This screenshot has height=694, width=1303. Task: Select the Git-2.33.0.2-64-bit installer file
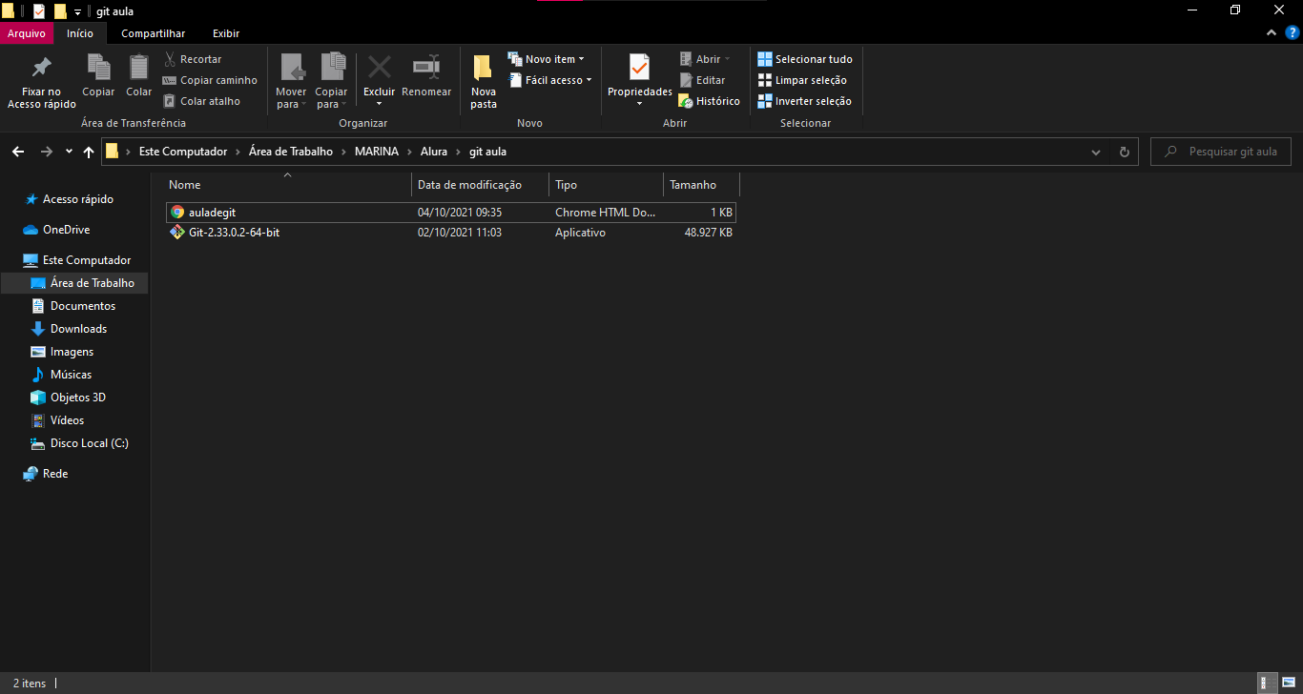point(450,233)
